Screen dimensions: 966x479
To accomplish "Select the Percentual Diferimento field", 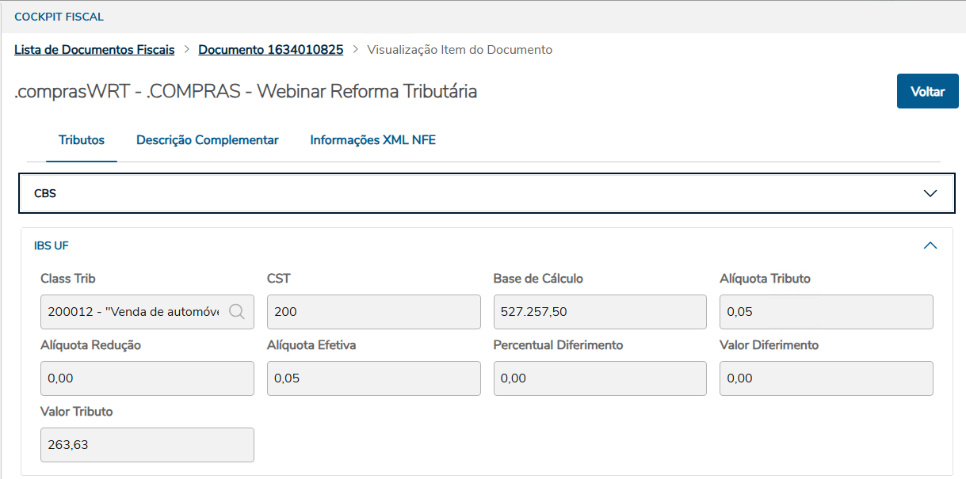I will click(x=599, y=378).
